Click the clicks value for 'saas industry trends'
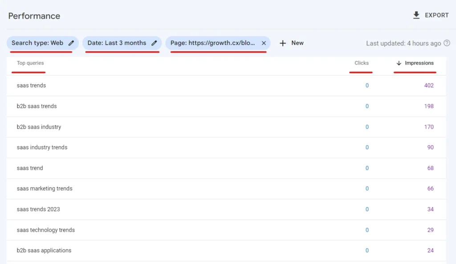 click(367, 147)
